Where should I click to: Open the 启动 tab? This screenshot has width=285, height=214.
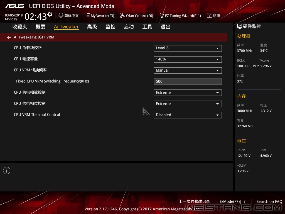tap(129, 27)
